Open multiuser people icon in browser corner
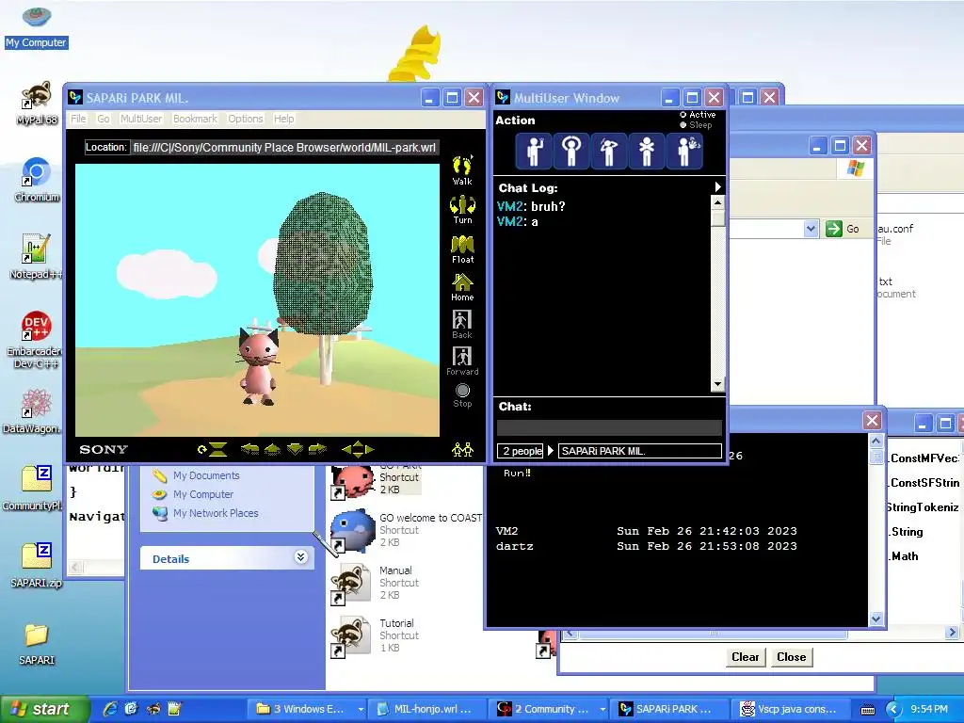This screenshot has width=964, height=723. pos(462,449)
